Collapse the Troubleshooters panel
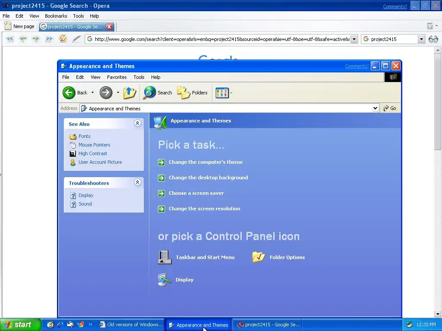The image size is (442, 331). click(137, 182)
